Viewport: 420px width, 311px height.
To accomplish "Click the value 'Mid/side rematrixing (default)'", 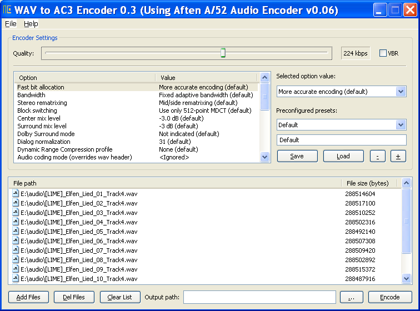I will point(198,103).
